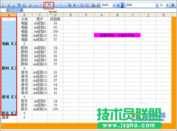Click inside the 100% zoom field
This screenshot has width=177, height=131.
click(107, 5)
